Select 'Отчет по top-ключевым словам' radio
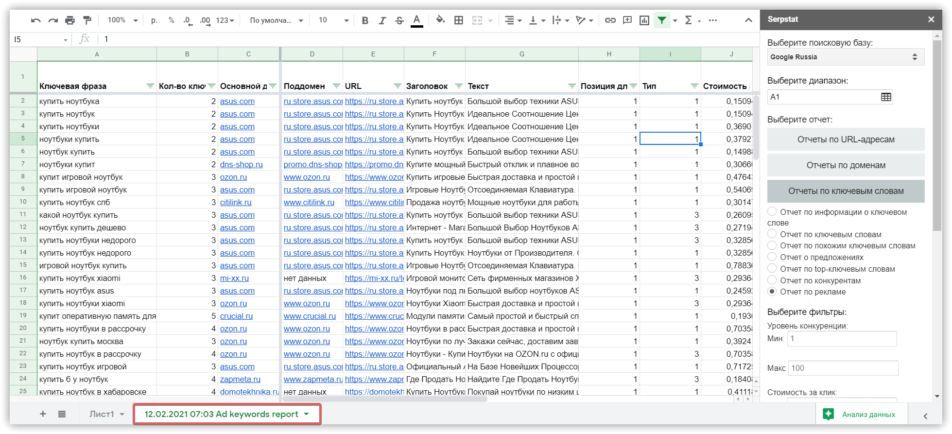952x434 pixels. [x=772, y=268]
